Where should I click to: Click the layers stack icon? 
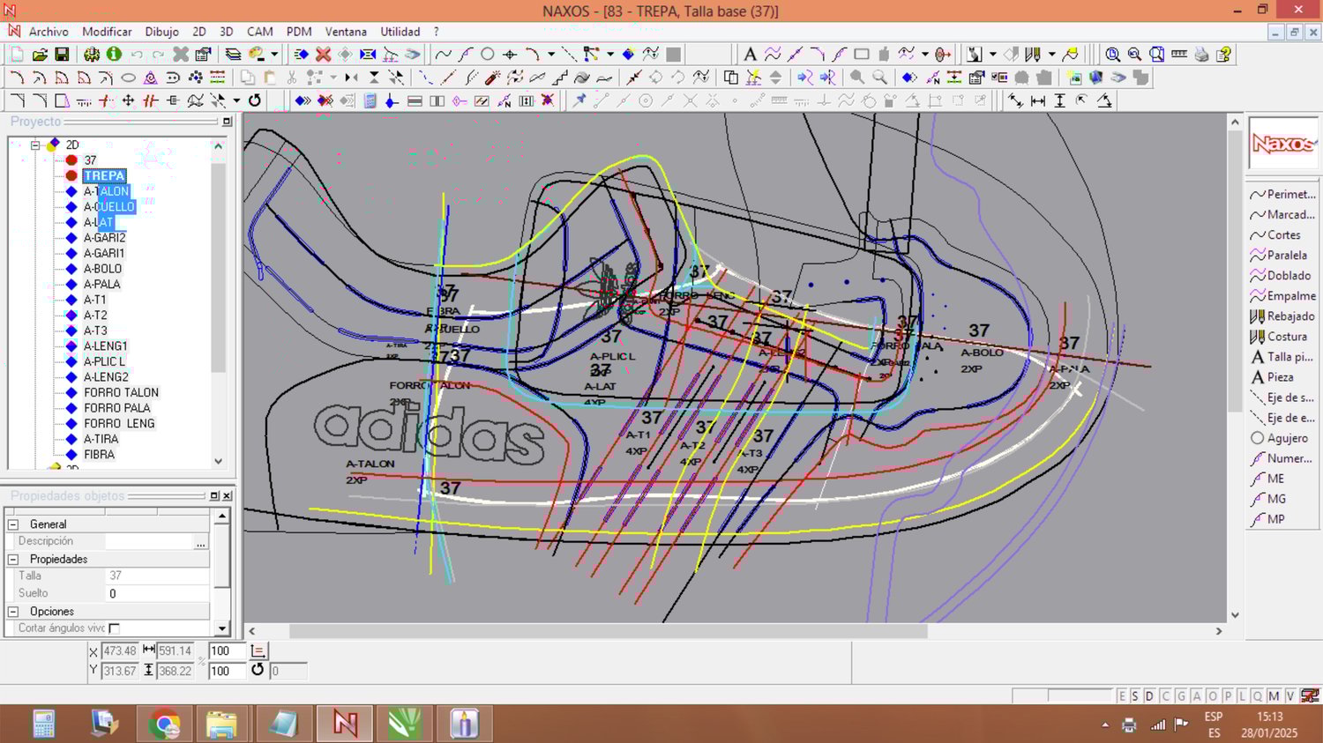pos(233,55)
